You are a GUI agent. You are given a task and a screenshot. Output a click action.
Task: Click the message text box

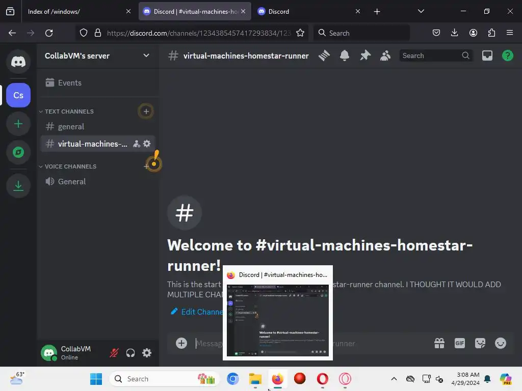pos(309,343)
